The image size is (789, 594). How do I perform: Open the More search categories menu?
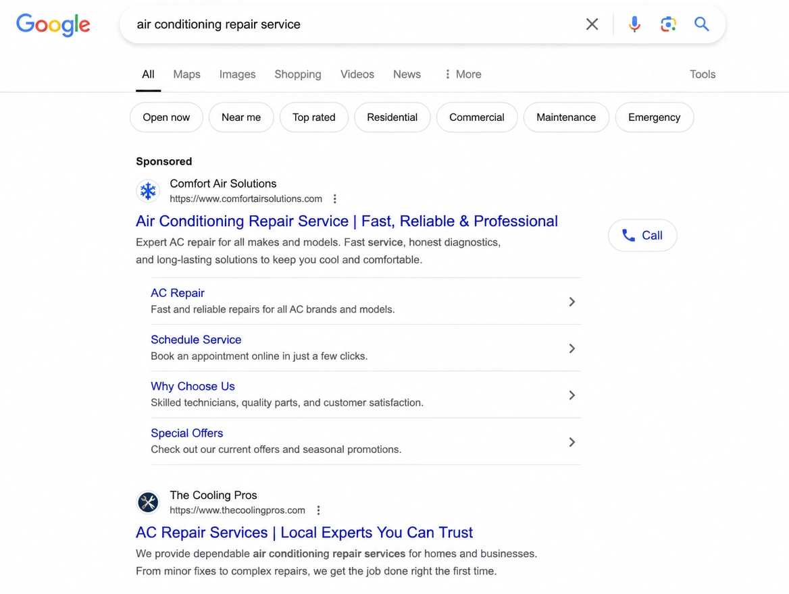[463, 74]
